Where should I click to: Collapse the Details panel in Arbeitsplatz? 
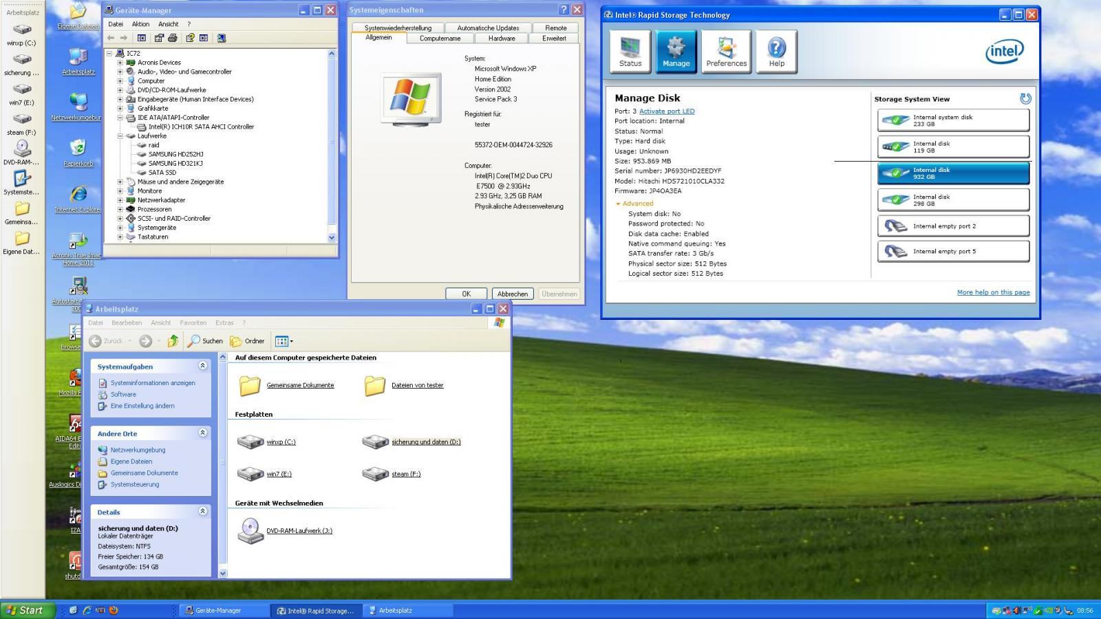click(202, 512)
